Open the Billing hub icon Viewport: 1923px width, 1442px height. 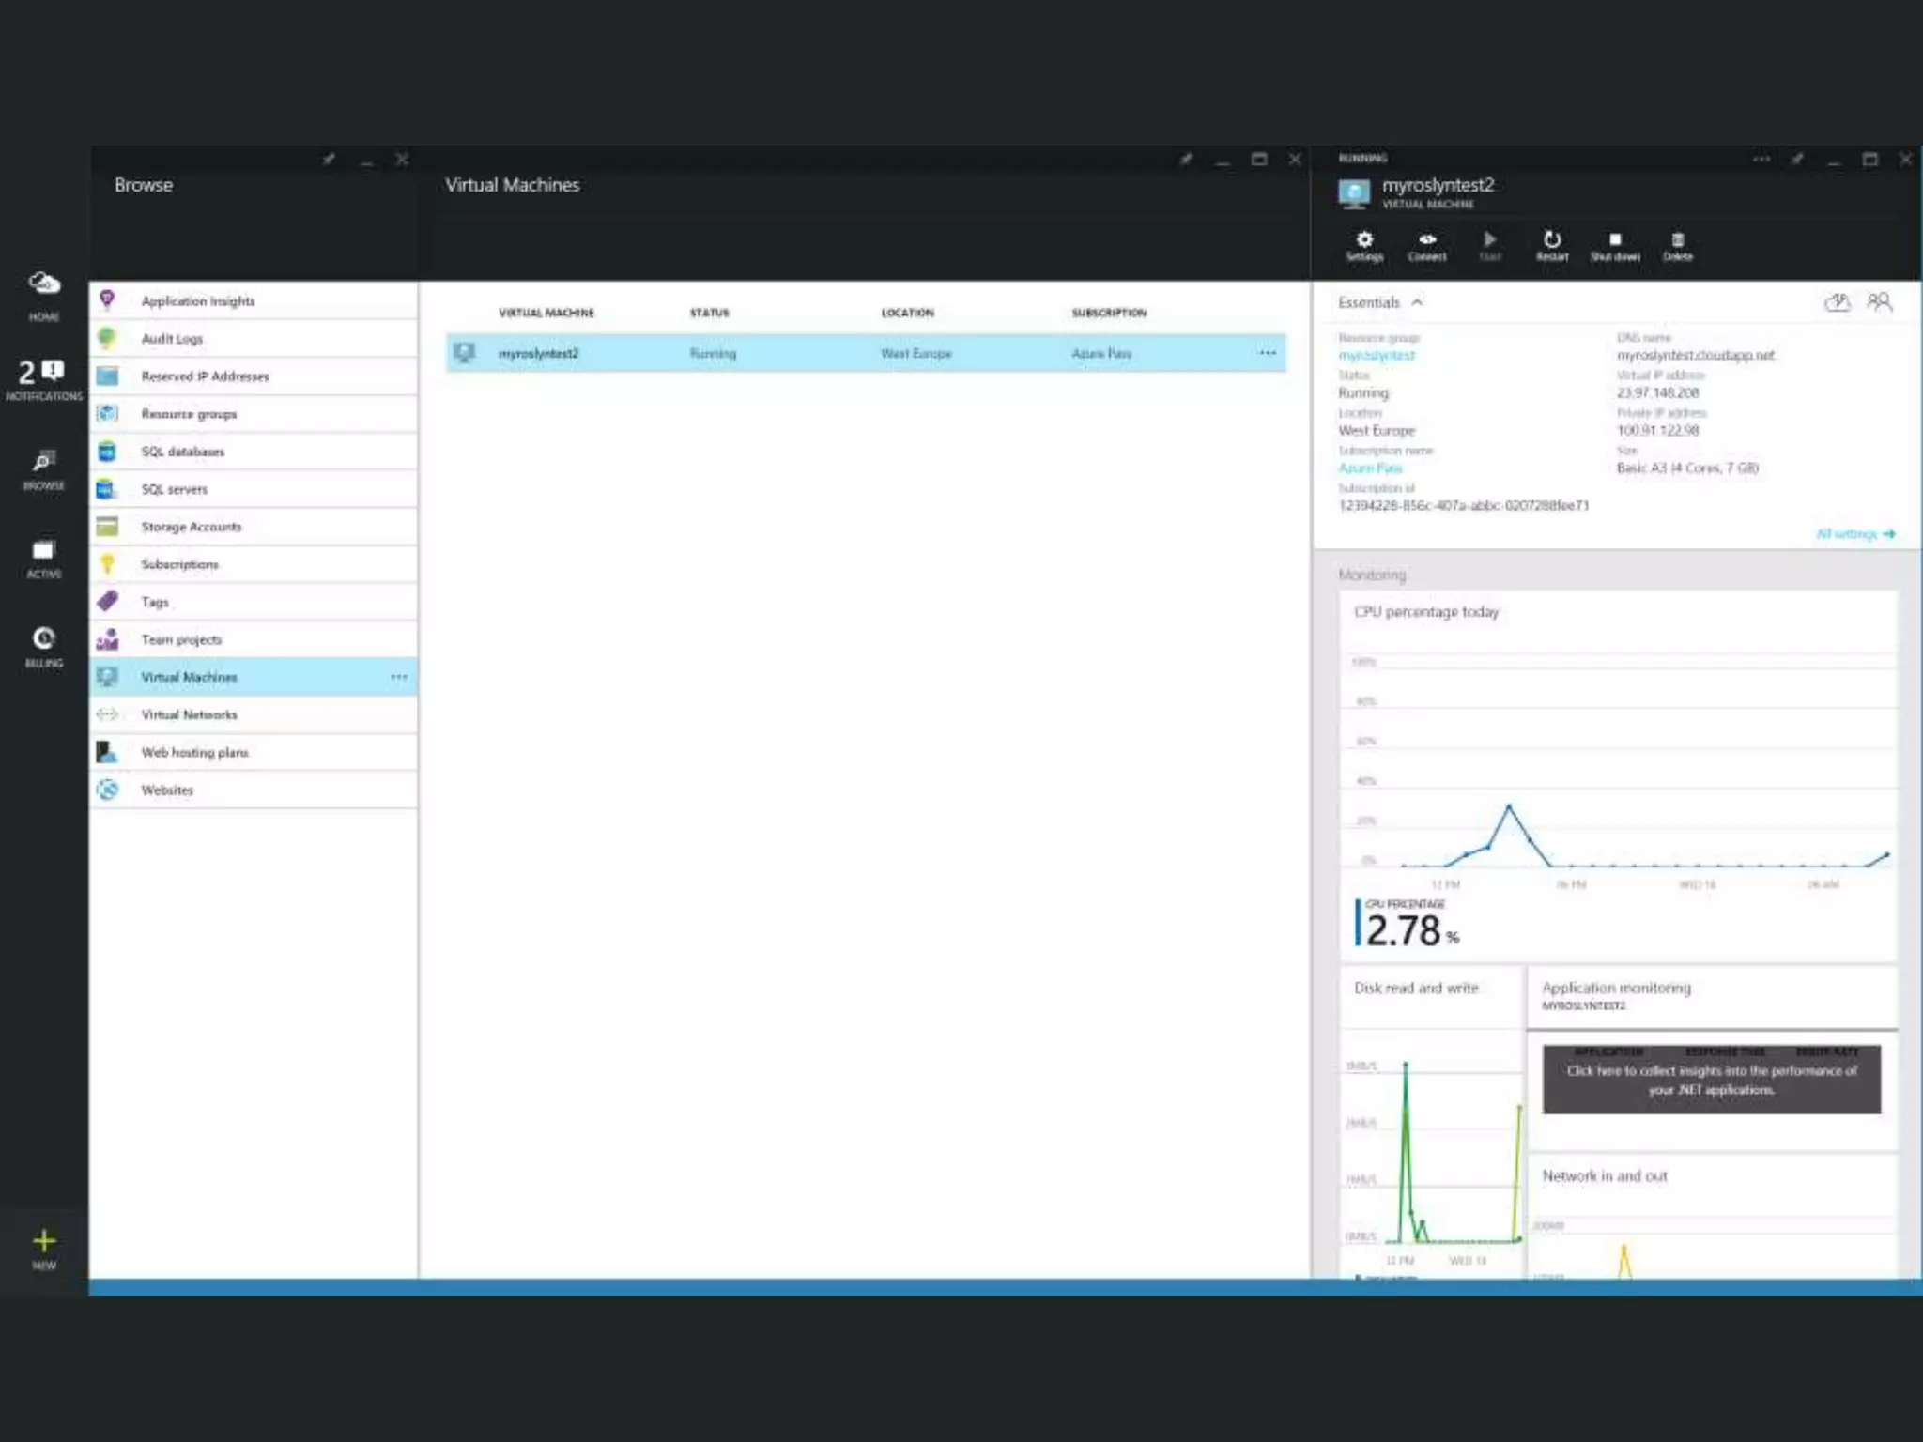click(43, 647)
